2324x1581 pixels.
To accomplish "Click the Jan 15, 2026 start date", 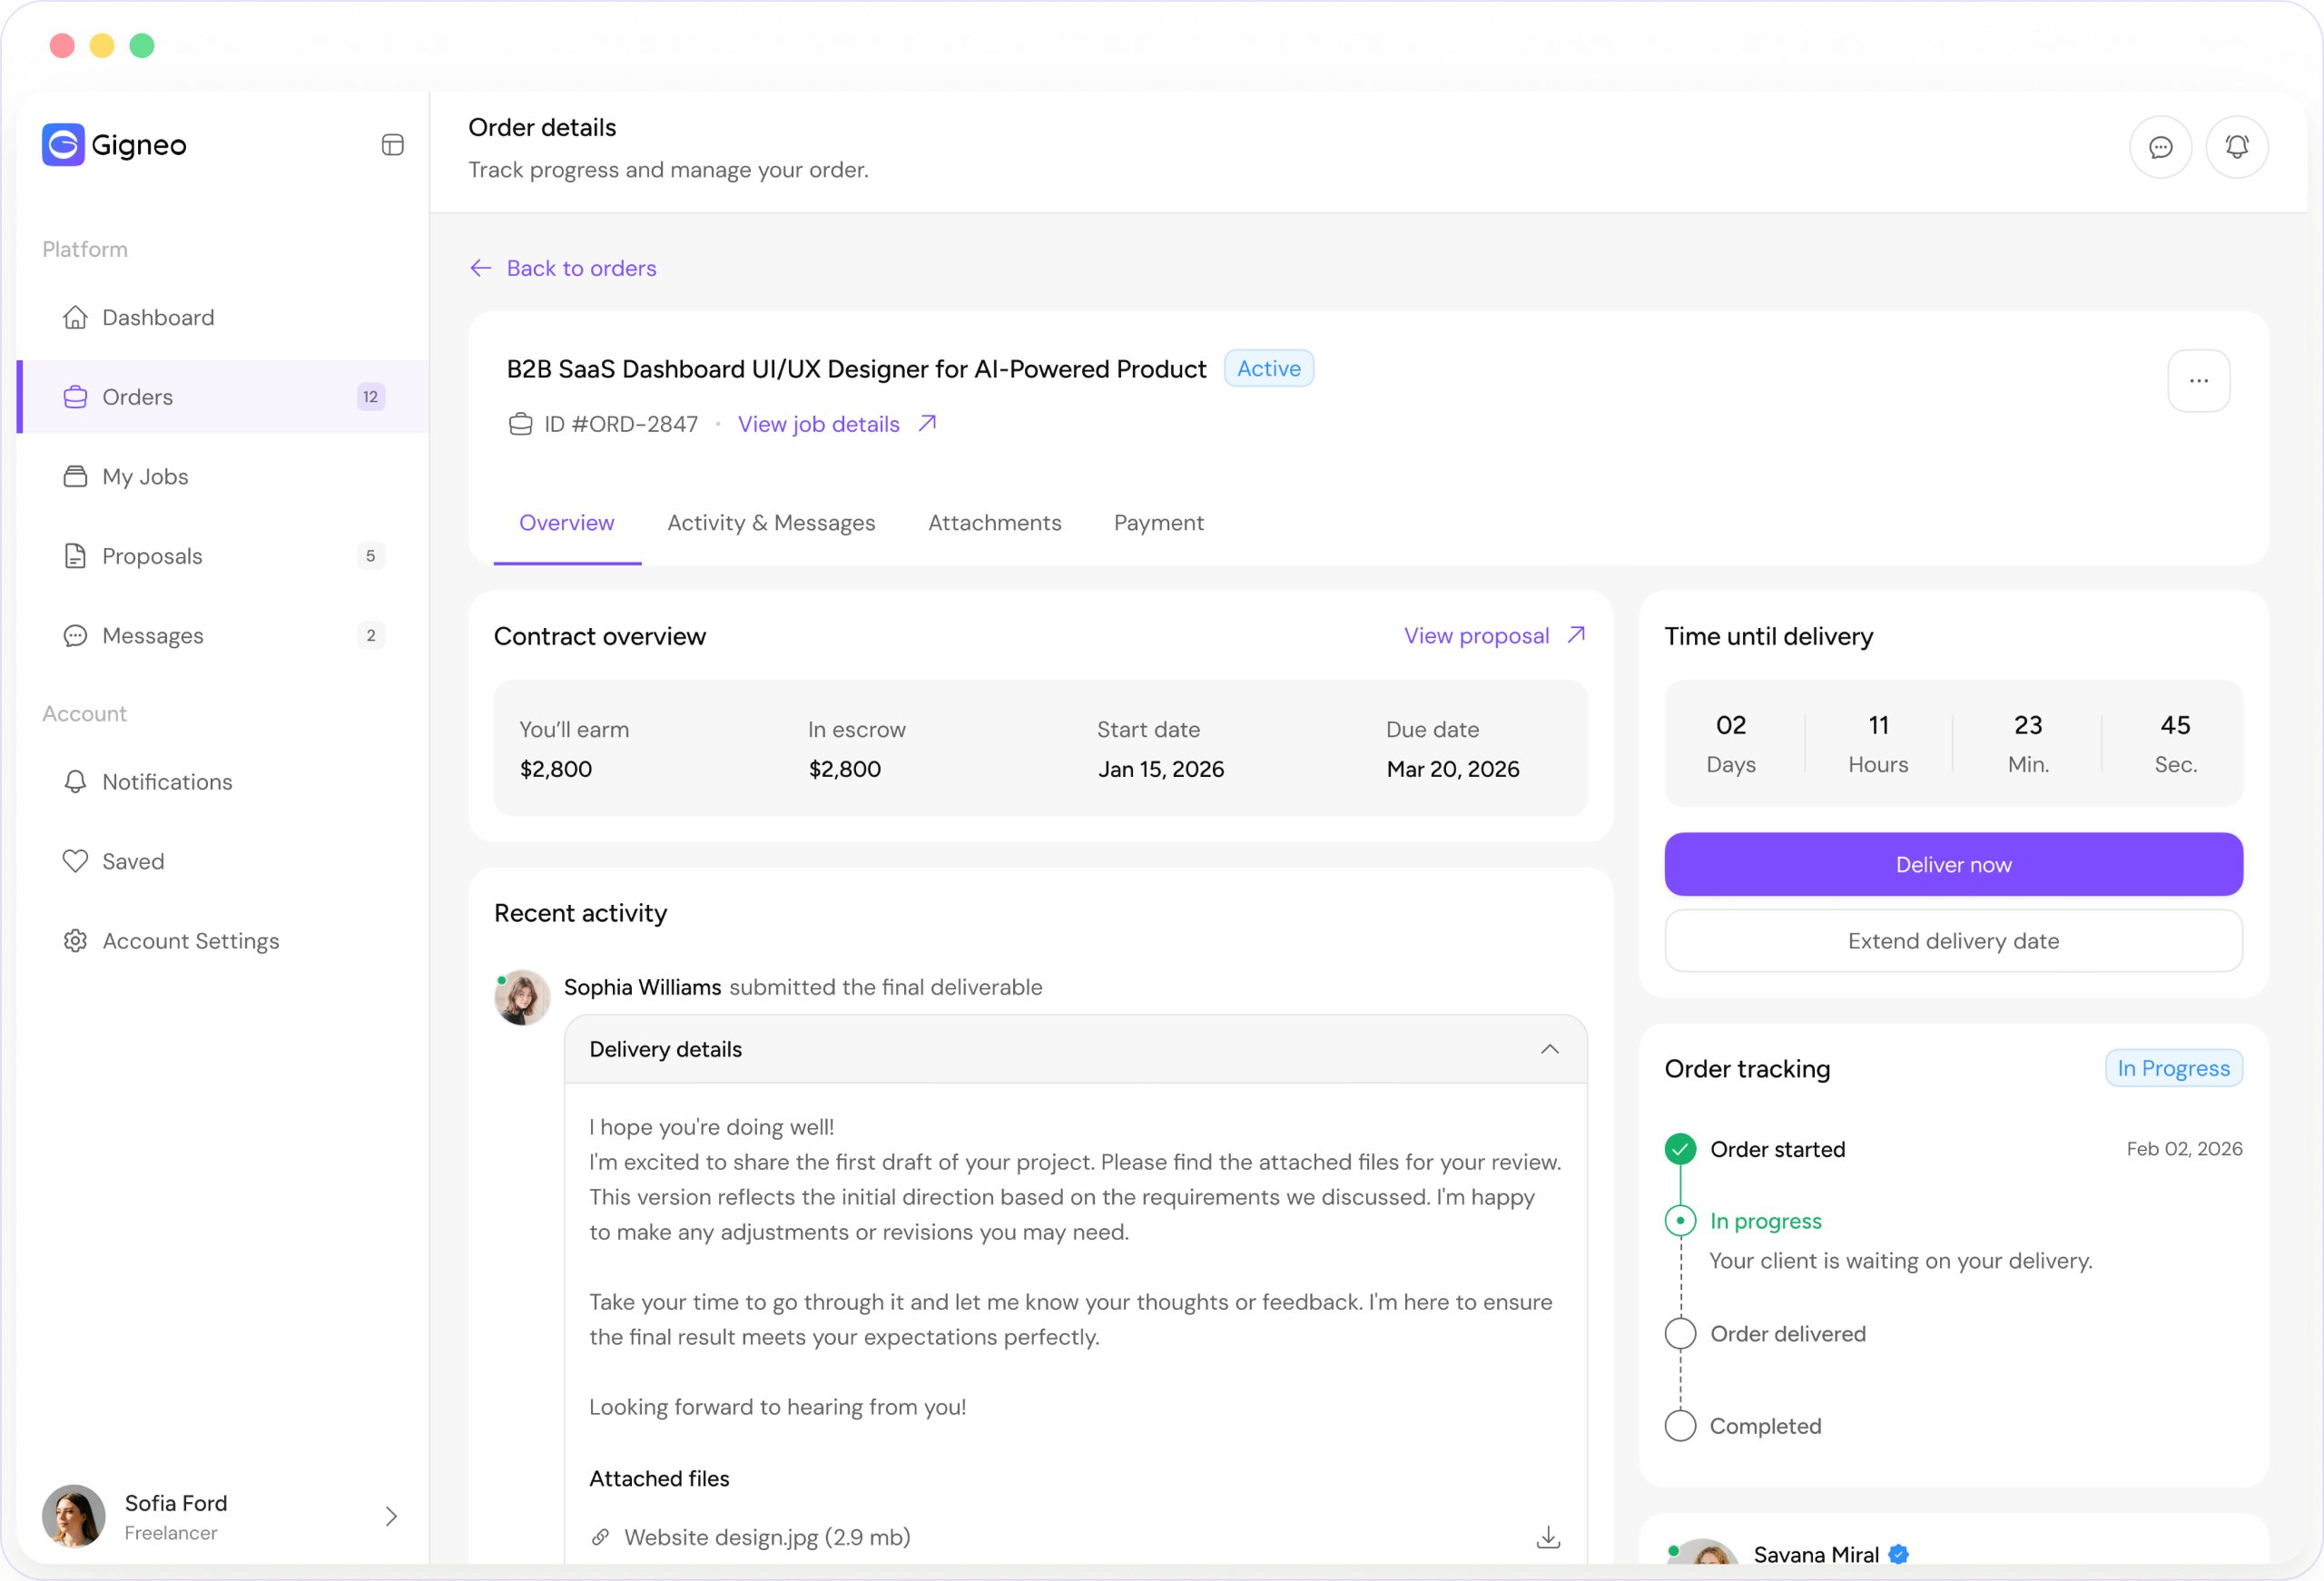I will click(x=1161, y=769).
